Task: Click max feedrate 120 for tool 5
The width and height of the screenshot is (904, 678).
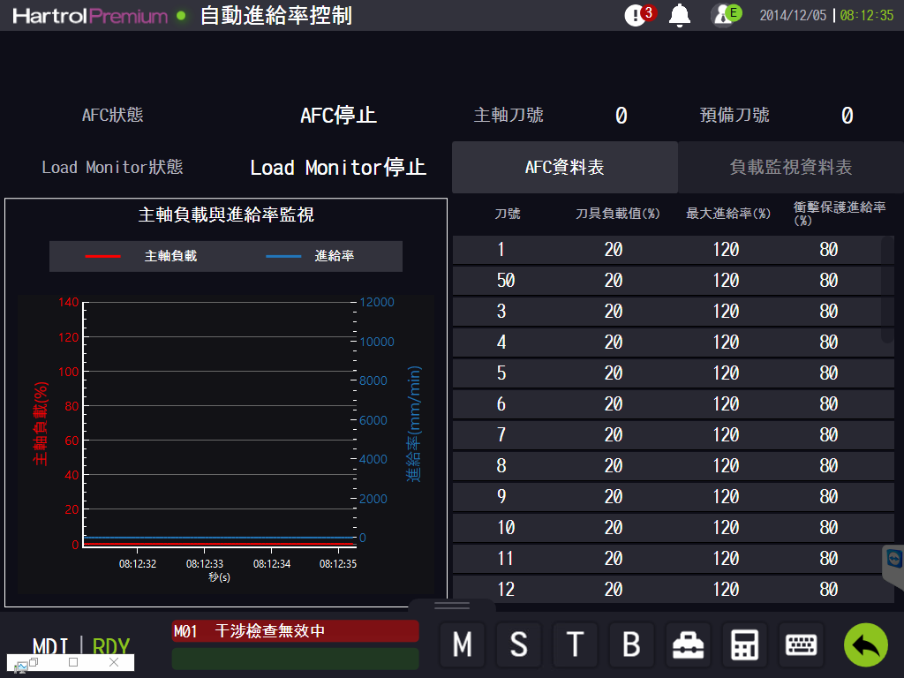Action: [726, 373]
